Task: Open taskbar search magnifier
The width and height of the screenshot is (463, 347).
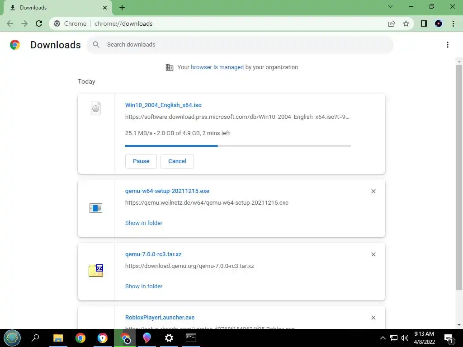Action: (35, 338)
